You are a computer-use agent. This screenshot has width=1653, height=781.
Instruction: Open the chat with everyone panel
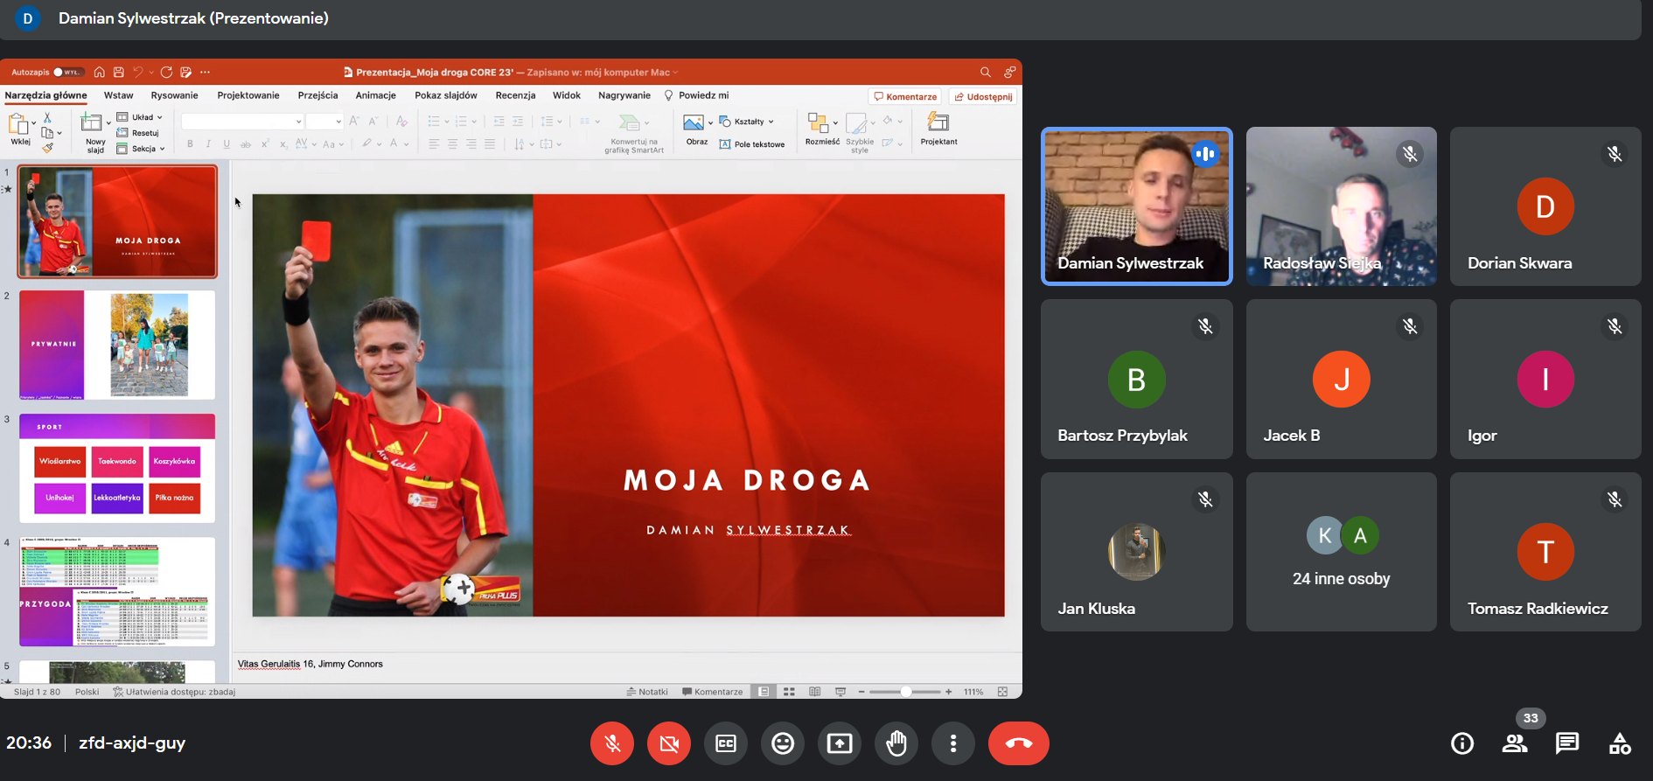coord(1567,743)
